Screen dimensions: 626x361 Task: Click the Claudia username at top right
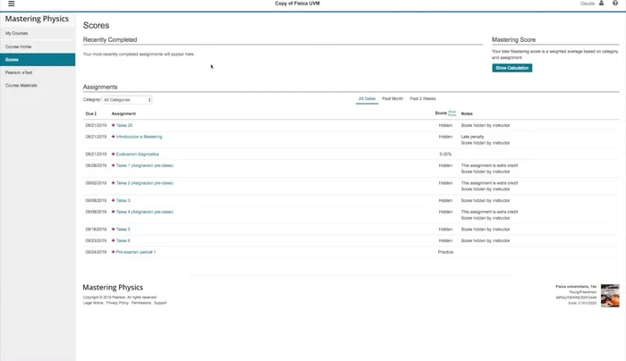(x=588, y=4)
